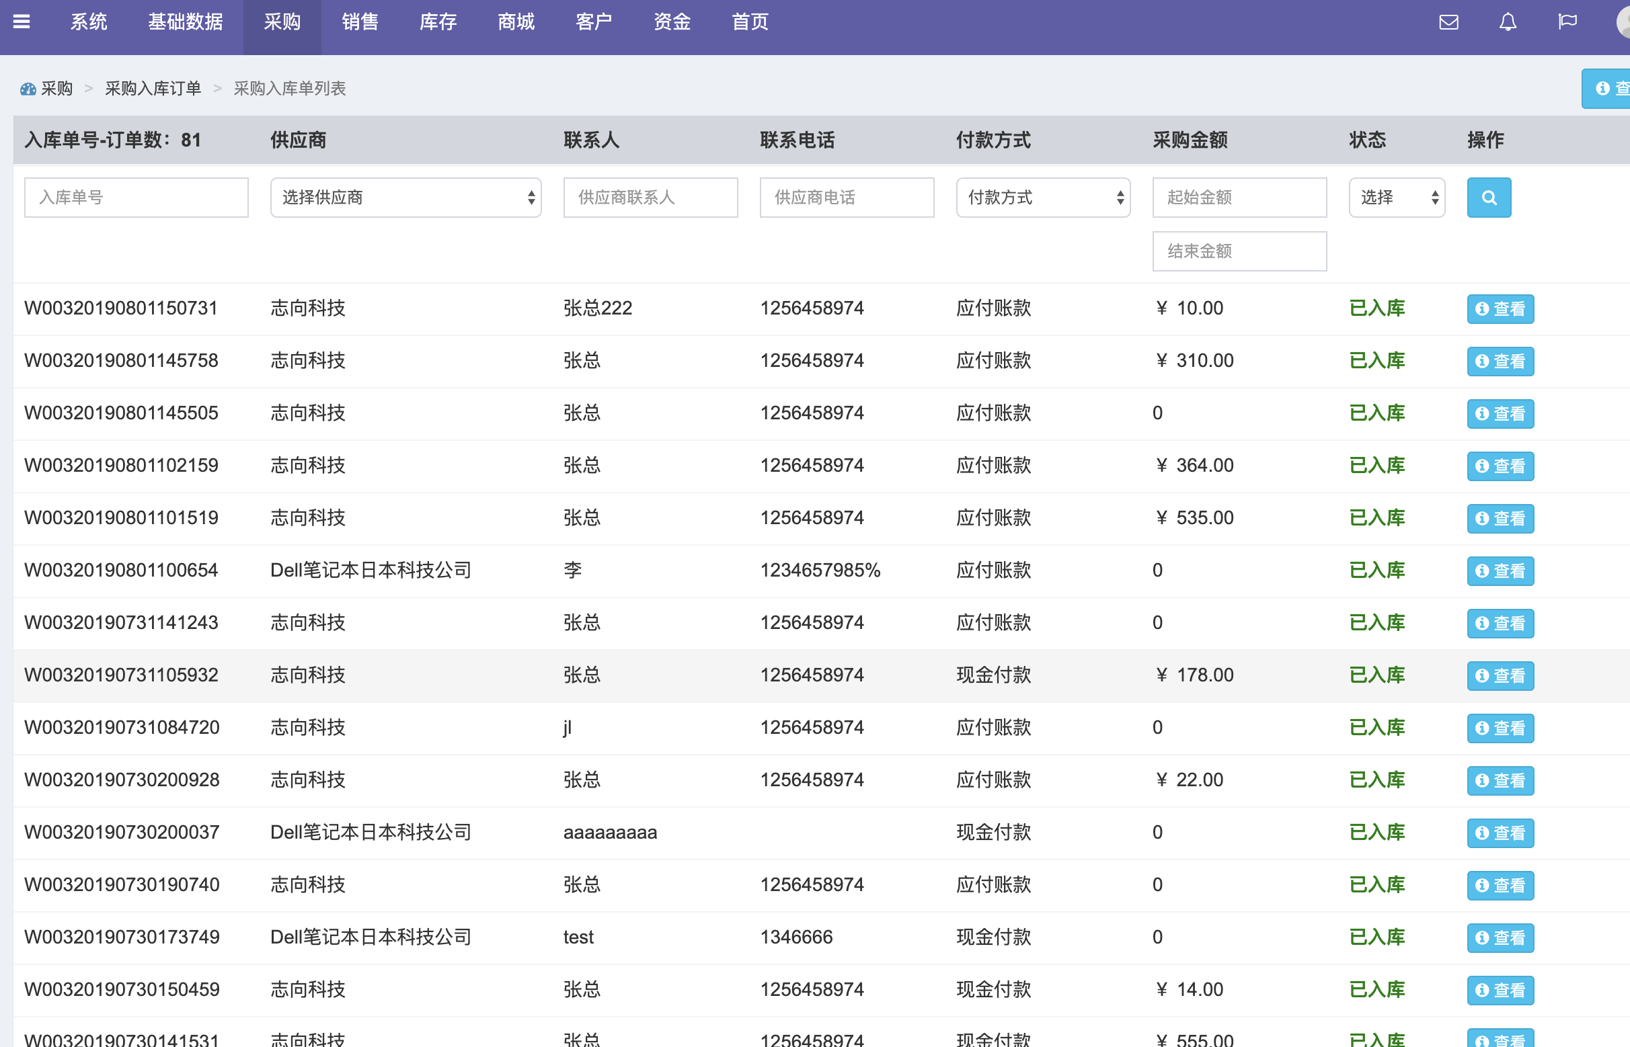Click amount ¥ 535.00
Viewport: 1630px width, 1047px height.
coord(1195,518)
